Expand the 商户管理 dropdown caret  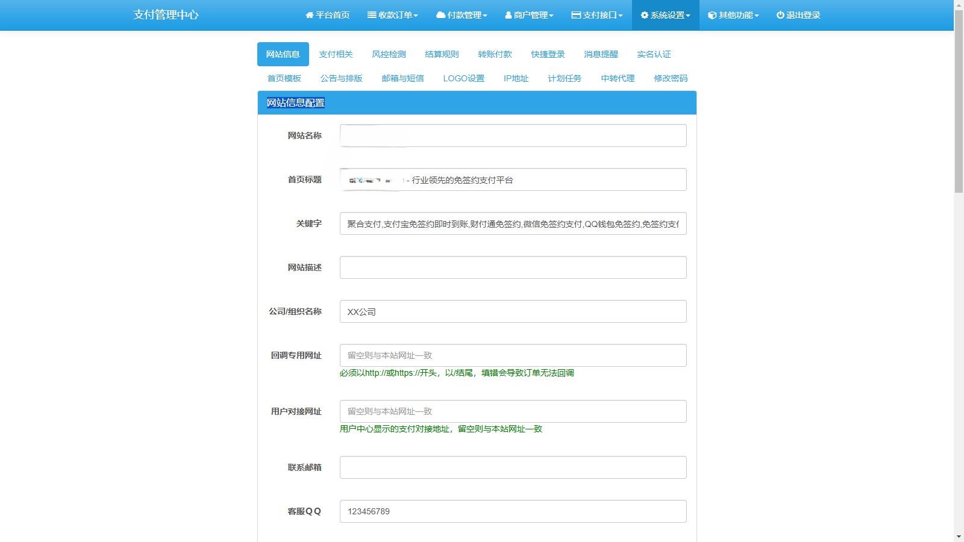coord(551,16)
